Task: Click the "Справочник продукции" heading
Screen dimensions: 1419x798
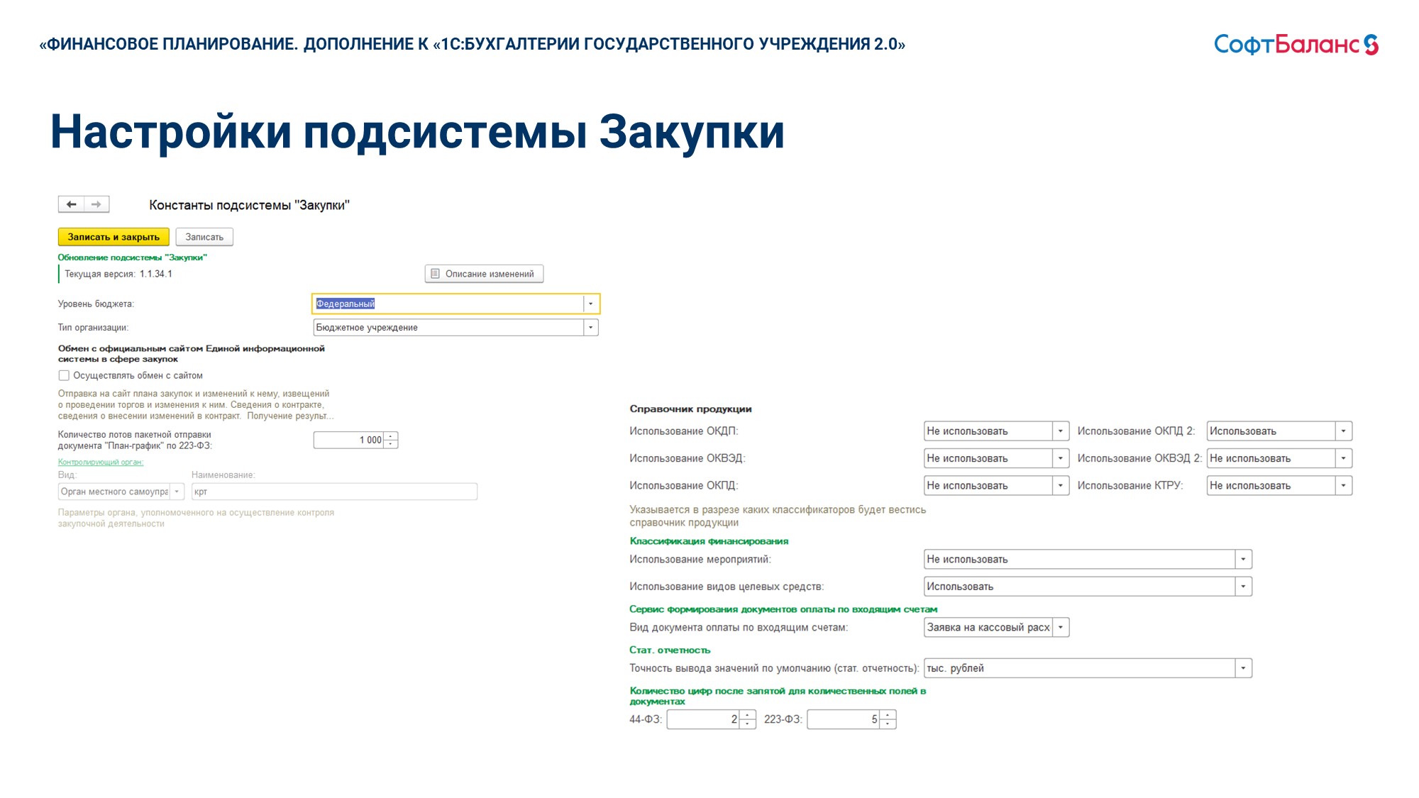Action: [690, 409]
